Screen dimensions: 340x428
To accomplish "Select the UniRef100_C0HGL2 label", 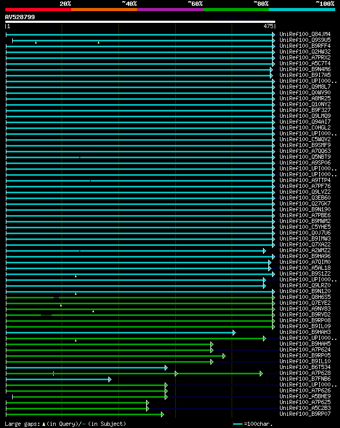I will click(x=305, y=128).
